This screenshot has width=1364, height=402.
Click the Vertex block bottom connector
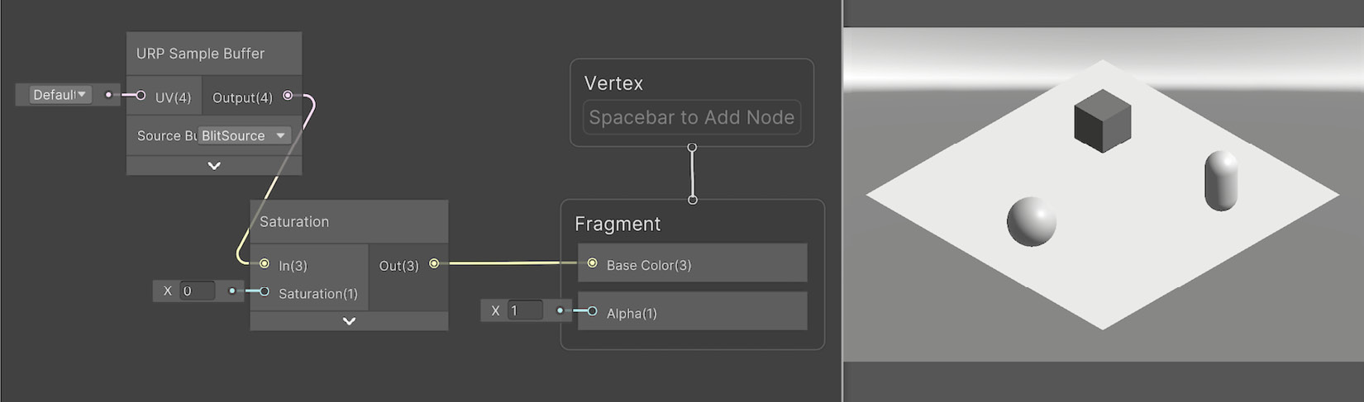click(692, 148)
